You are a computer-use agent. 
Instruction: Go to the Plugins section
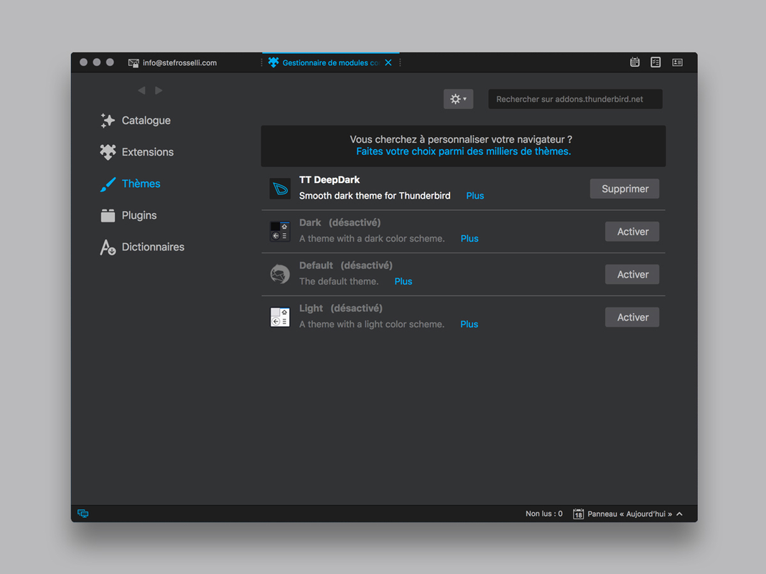(x=129, y=215)
